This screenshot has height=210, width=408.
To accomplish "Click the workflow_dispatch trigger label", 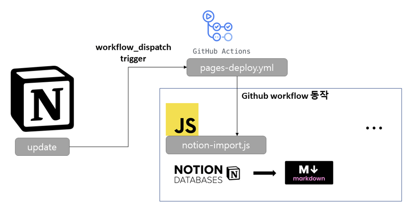I will click(x=133, y=53).
